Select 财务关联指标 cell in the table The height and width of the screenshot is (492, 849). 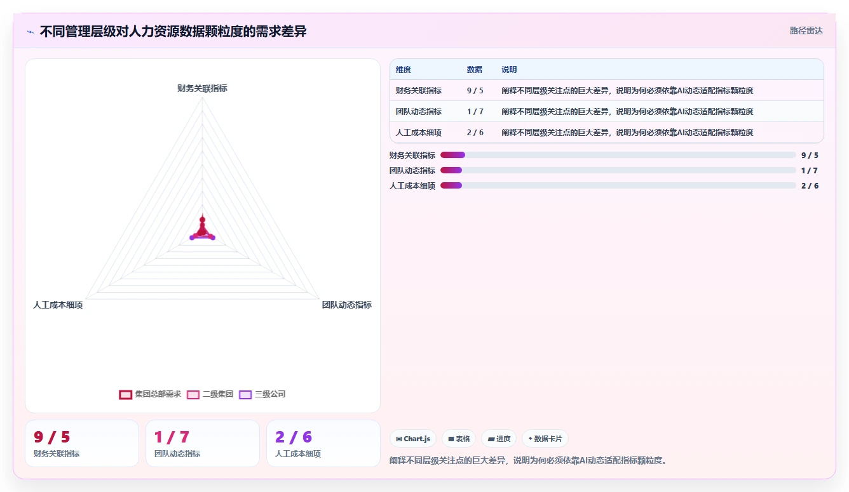click(419, 91)
